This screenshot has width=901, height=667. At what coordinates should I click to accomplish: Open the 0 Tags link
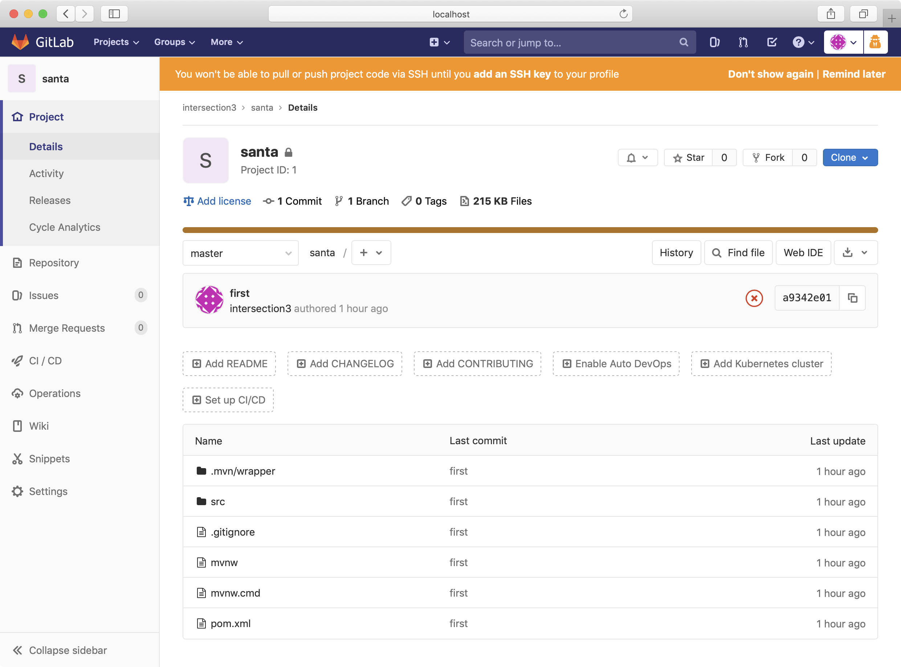coord(424,201)
